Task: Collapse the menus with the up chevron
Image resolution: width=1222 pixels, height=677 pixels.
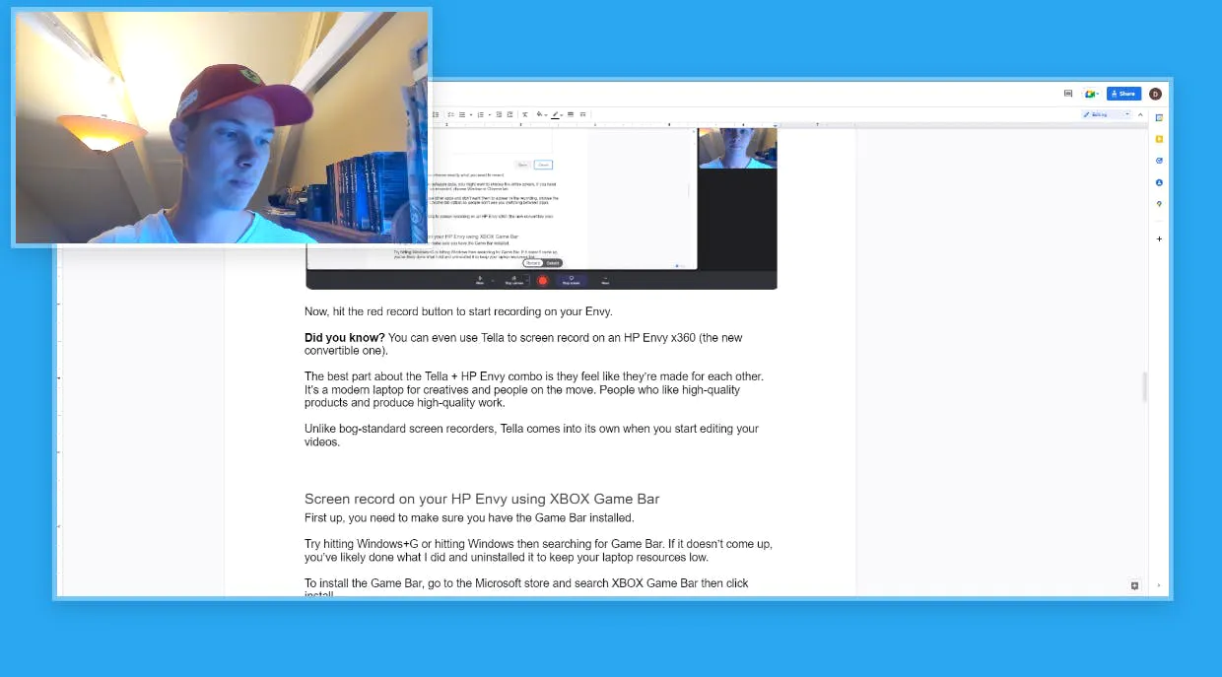Action: pyautogui.click(x=1142, y=114)
